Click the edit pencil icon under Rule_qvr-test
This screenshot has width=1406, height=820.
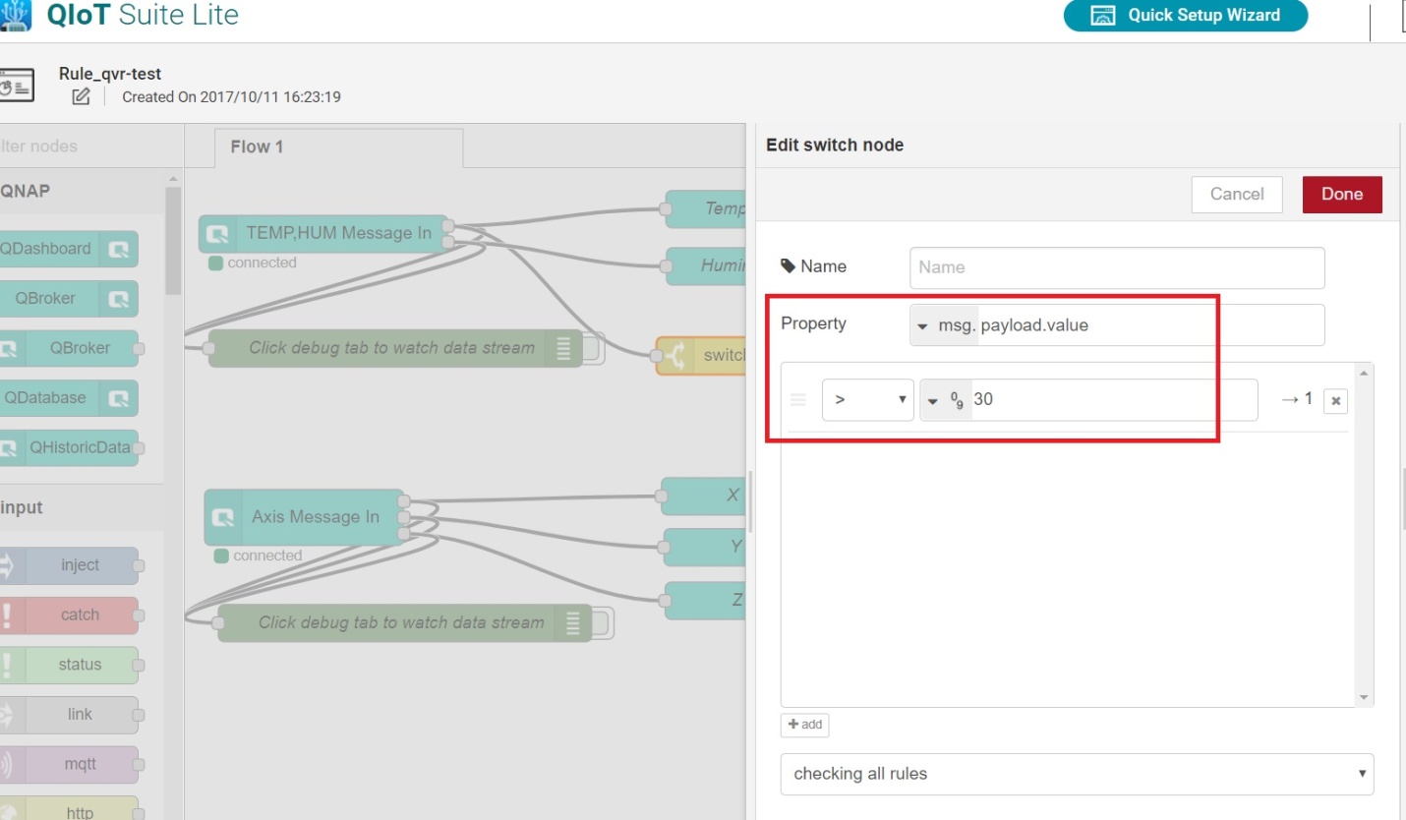point(82,96)
